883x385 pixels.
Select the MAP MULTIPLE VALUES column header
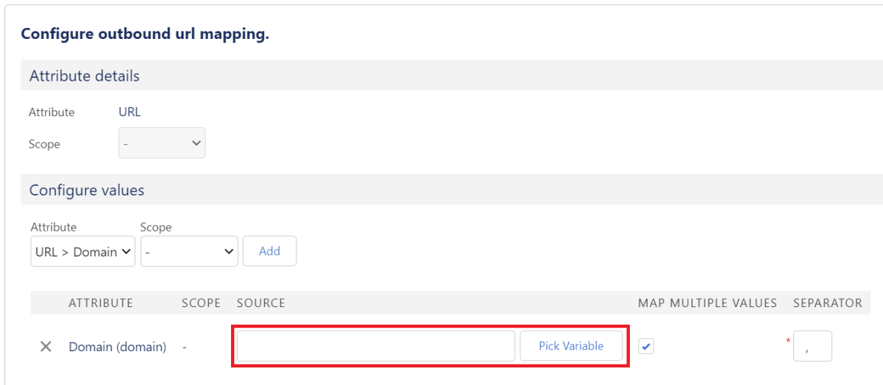[x=708, y=303]
